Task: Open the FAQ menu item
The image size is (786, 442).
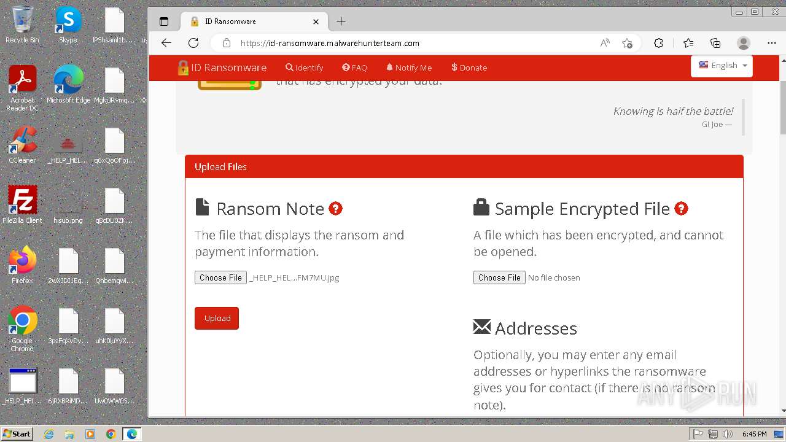Action: point(355,68)
